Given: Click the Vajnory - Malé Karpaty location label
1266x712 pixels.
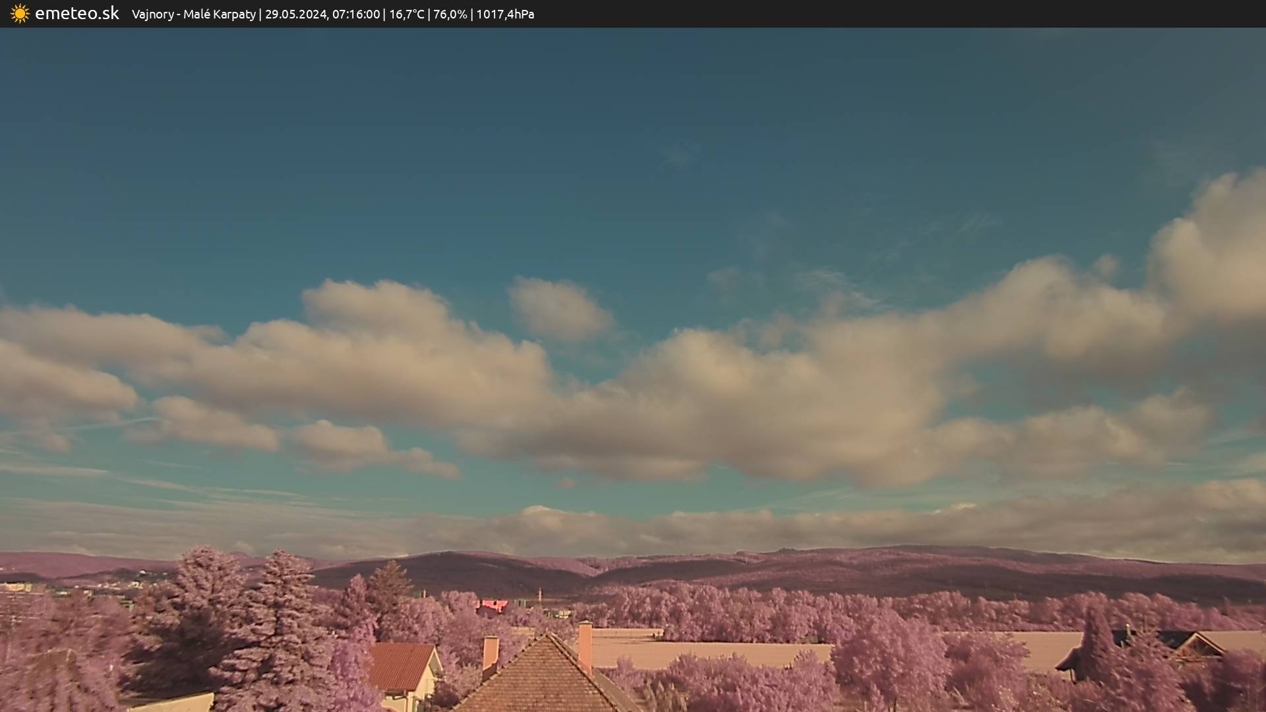Looking at the screenshot, I should (x=193, y=15).
